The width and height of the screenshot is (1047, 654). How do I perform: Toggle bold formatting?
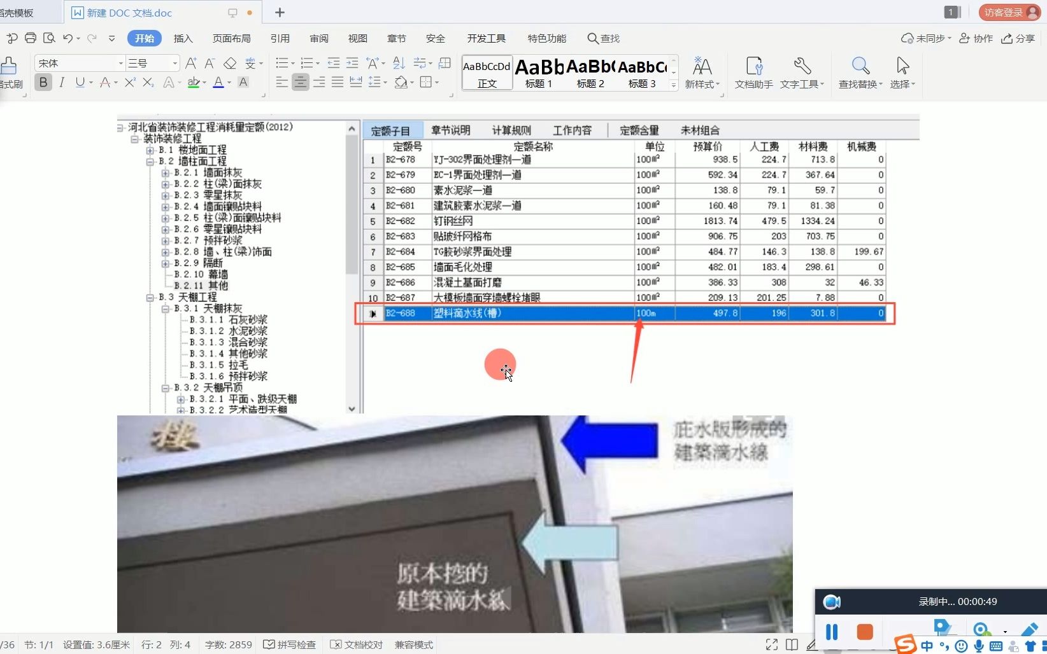43,82
